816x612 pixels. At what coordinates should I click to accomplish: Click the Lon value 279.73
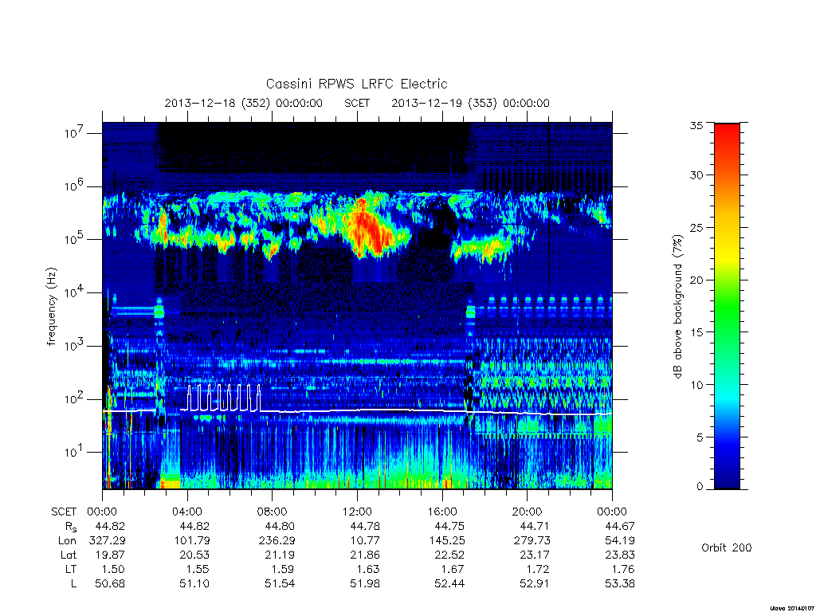point(532,541)
